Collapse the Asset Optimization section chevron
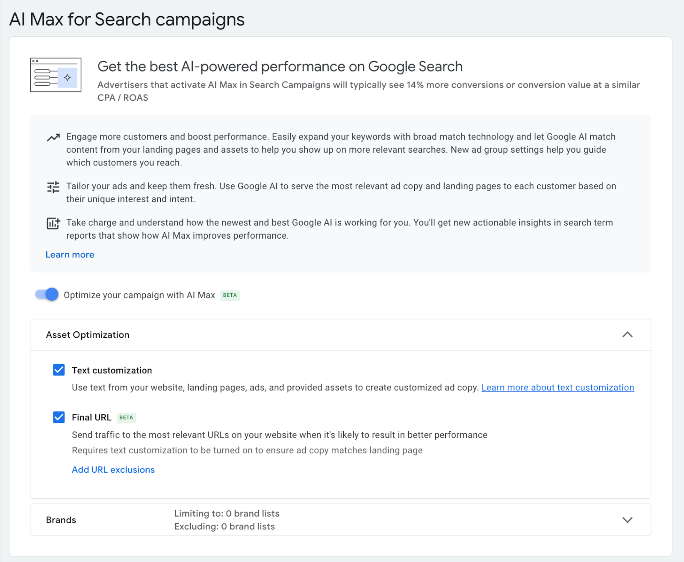This screenshot has width=684, height=562. click(627, 334)
